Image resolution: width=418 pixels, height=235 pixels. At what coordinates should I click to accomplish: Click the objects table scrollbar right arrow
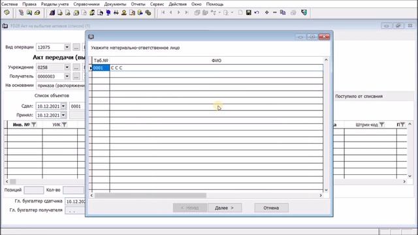tap(404, 181)
